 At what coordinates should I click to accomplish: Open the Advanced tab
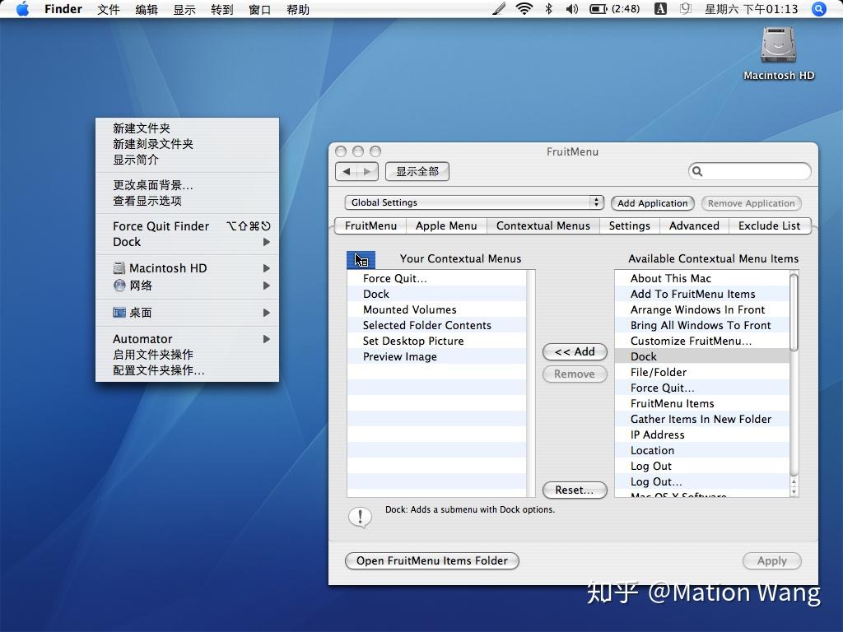(694, 225)
